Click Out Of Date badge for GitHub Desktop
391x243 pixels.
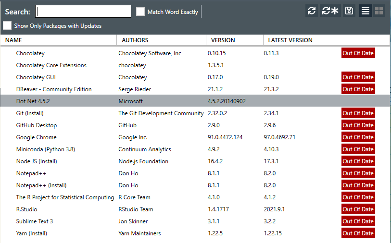coord(358,125)
